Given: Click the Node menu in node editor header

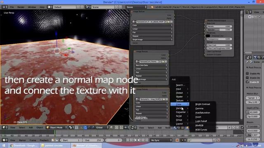Looking at the screenshot, I should pos(168,128).
